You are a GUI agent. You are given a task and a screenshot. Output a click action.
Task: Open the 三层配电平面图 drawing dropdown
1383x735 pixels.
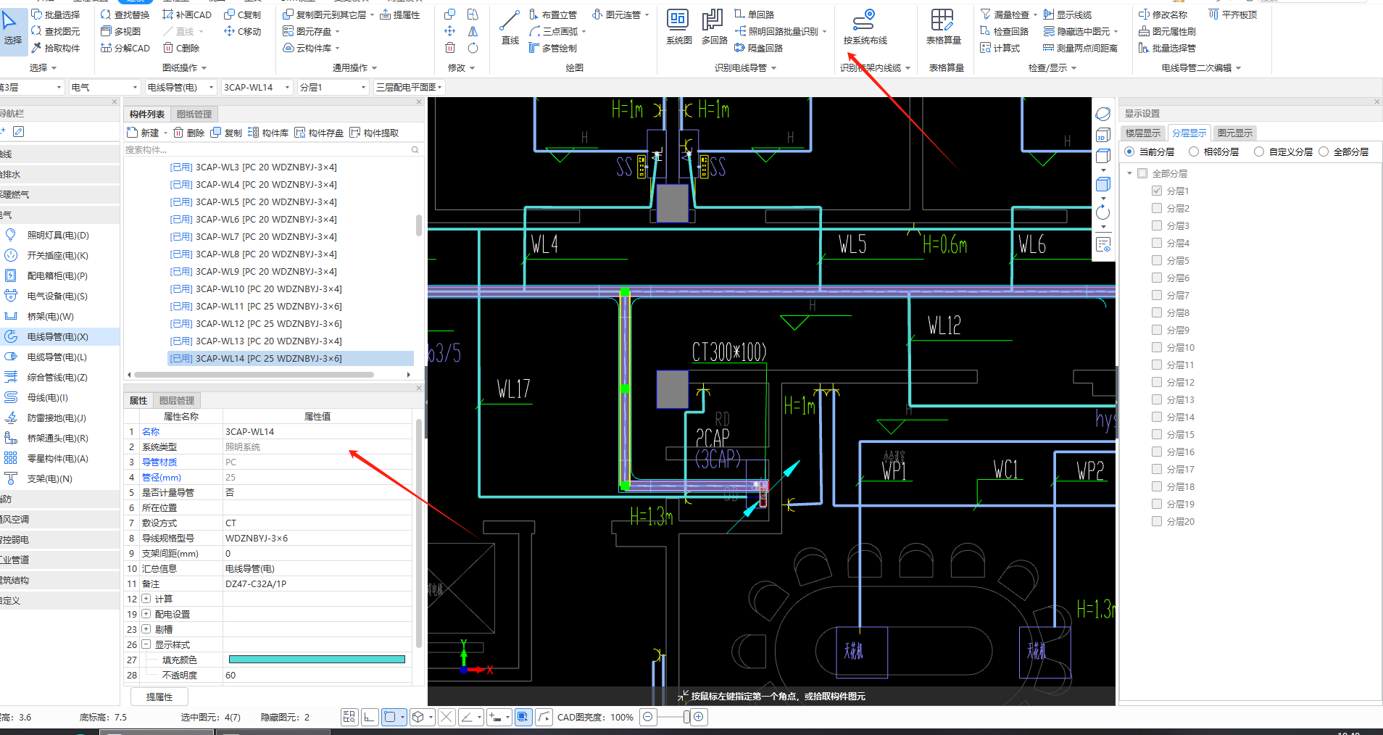409,87
